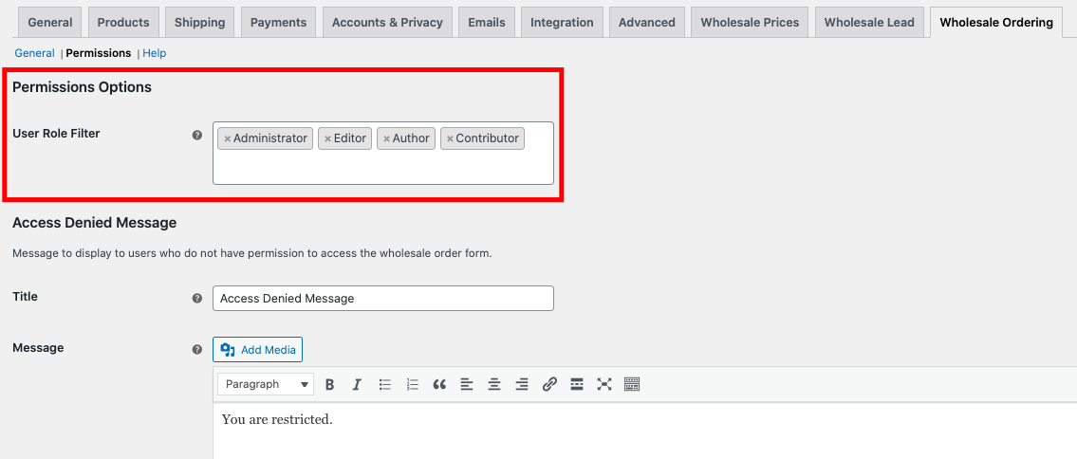Insert a bulleted list

pyautogui.click(x=385, y=384)
